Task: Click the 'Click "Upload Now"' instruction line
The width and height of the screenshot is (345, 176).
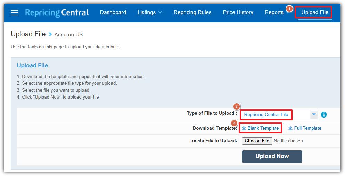Action: coord(58,97)
